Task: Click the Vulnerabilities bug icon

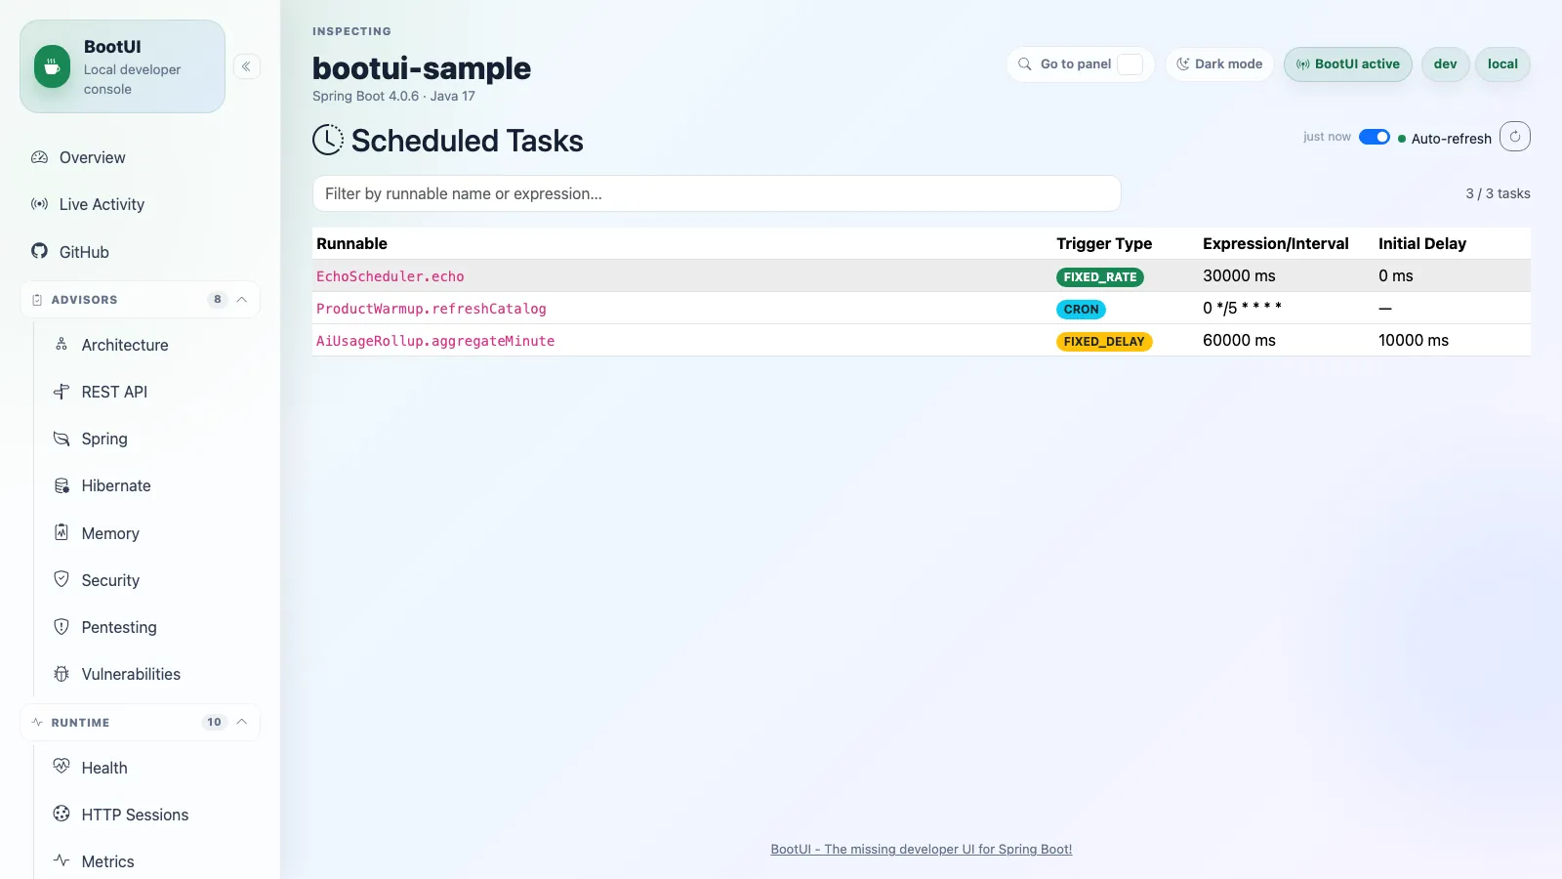Action: pos(62,674)
